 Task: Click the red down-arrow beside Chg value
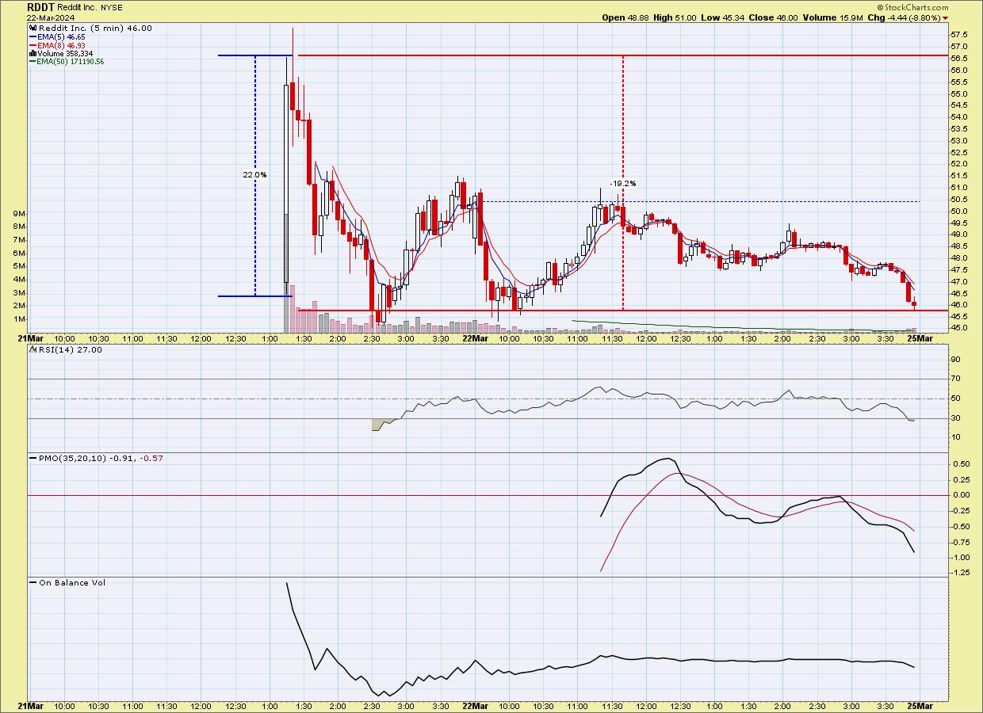pos(945,17)
